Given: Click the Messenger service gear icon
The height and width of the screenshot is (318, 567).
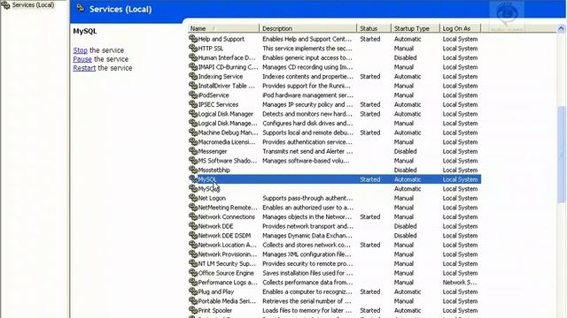Looking at the screenshot, I should point(193,151).
